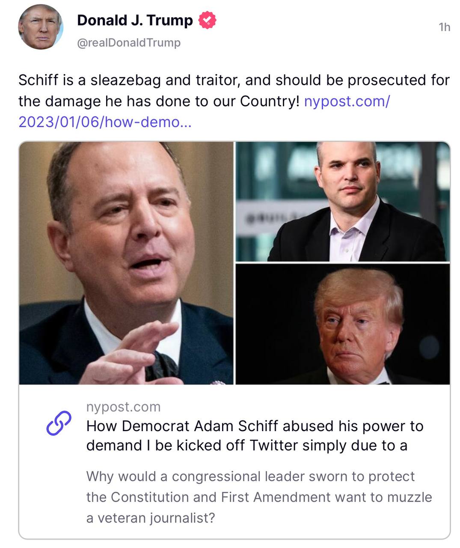
Task: Click the "a veteran journalist?" description text
Action: click(150, 518)
